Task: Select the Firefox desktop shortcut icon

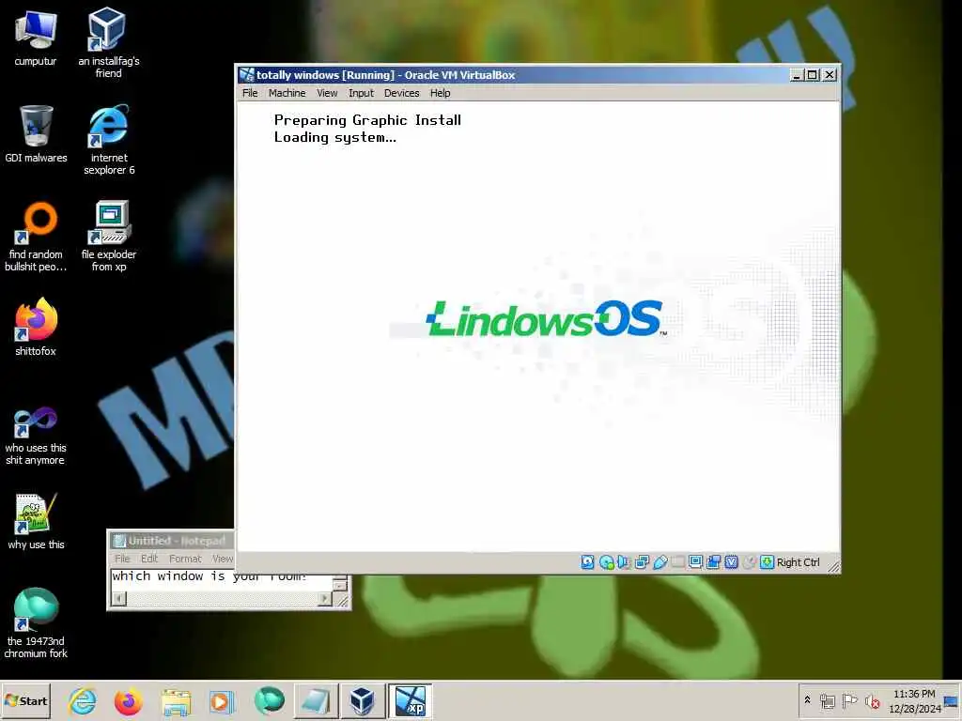Action: pos(36,326)
